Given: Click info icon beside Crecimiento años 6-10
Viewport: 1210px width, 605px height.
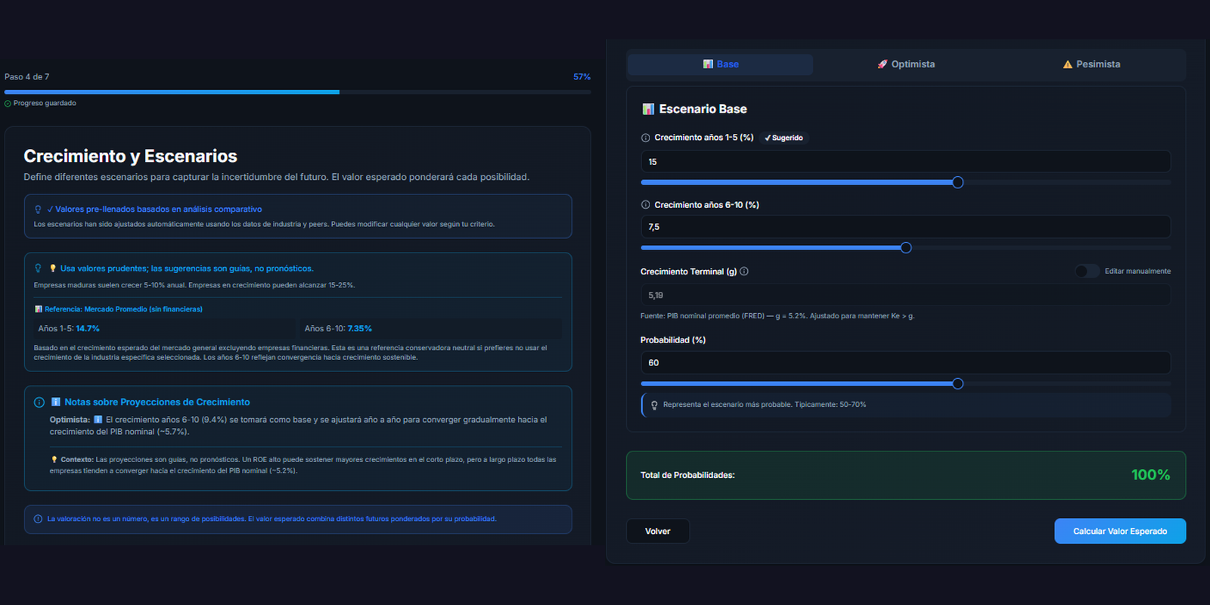Looking at the screenshot, I should (645, 205).
